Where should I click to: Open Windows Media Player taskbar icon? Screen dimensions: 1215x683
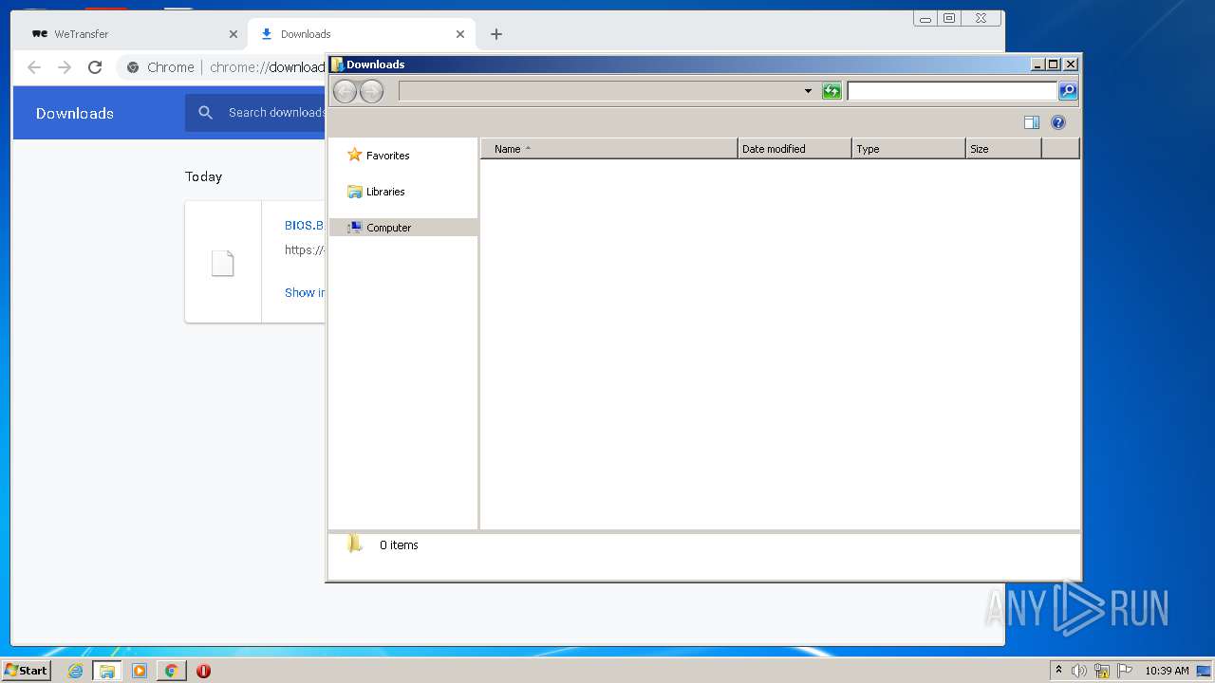coord(140,671)
